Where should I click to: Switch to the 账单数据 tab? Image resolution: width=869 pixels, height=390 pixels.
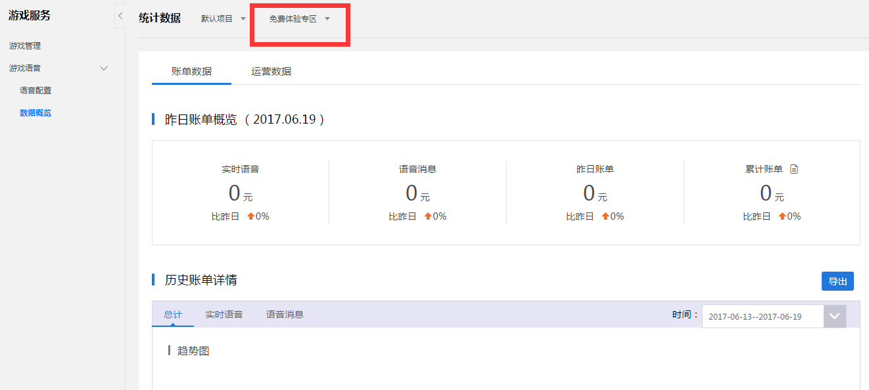point(191,72)
